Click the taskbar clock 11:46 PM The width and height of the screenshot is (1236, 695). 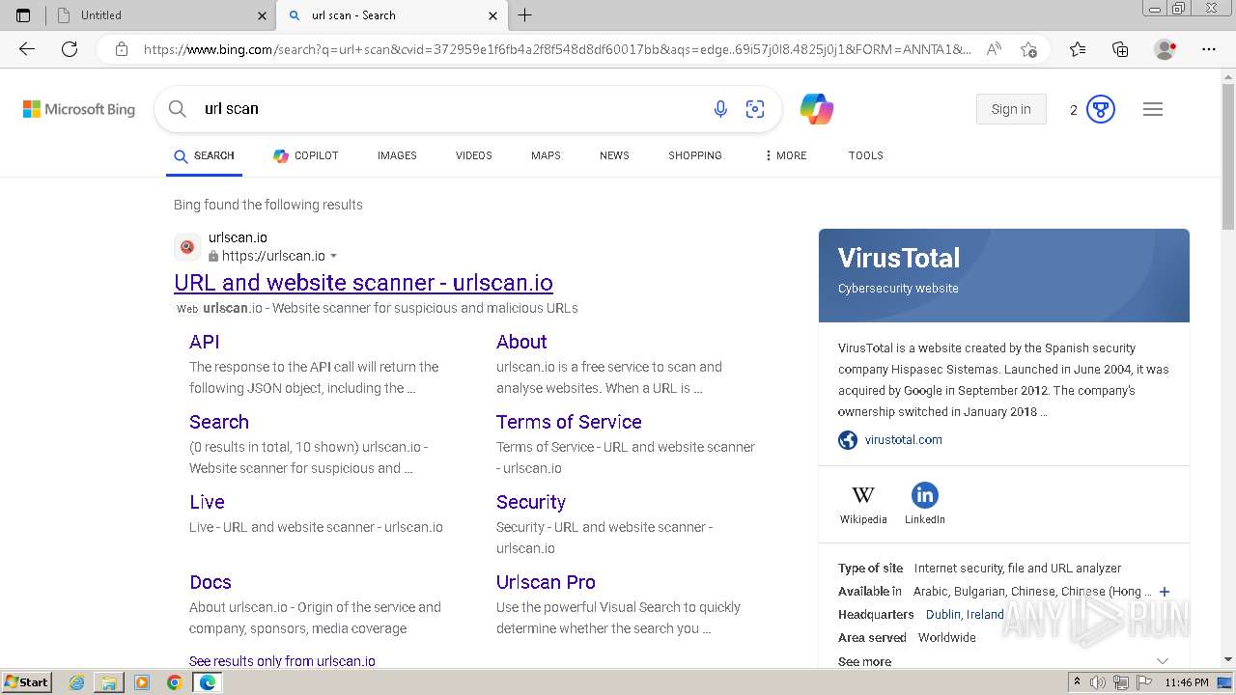pyautogui.click(x=1187, y=682)
